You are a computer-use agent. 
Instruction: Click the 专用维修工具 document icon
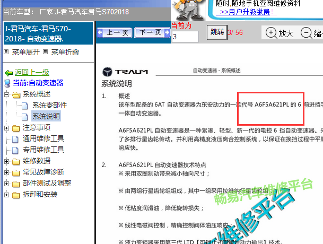(15, 150)
